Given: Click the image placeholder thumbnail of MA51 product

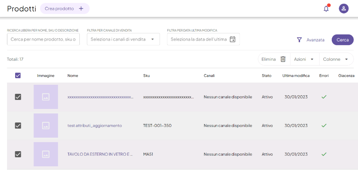Looking at the screenshot, I should [46, 154].
